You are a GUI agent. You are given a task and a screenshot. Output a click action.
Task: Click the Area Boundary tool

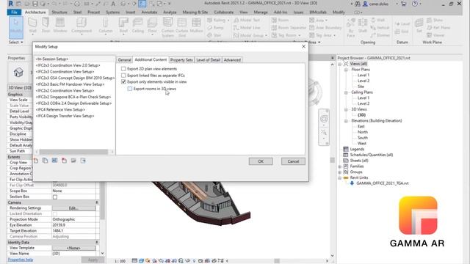[x=325, y=28]
